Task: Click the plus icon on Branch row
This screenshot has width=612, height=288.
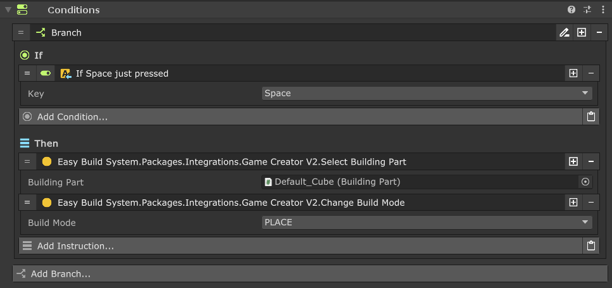Action: click(x=582, y=33)
